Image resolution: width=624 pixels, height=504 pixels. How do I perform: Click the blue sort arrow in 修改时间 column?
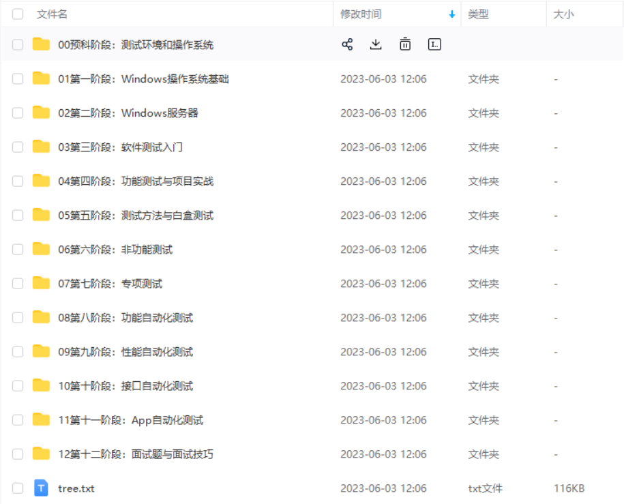click(451, 14)
